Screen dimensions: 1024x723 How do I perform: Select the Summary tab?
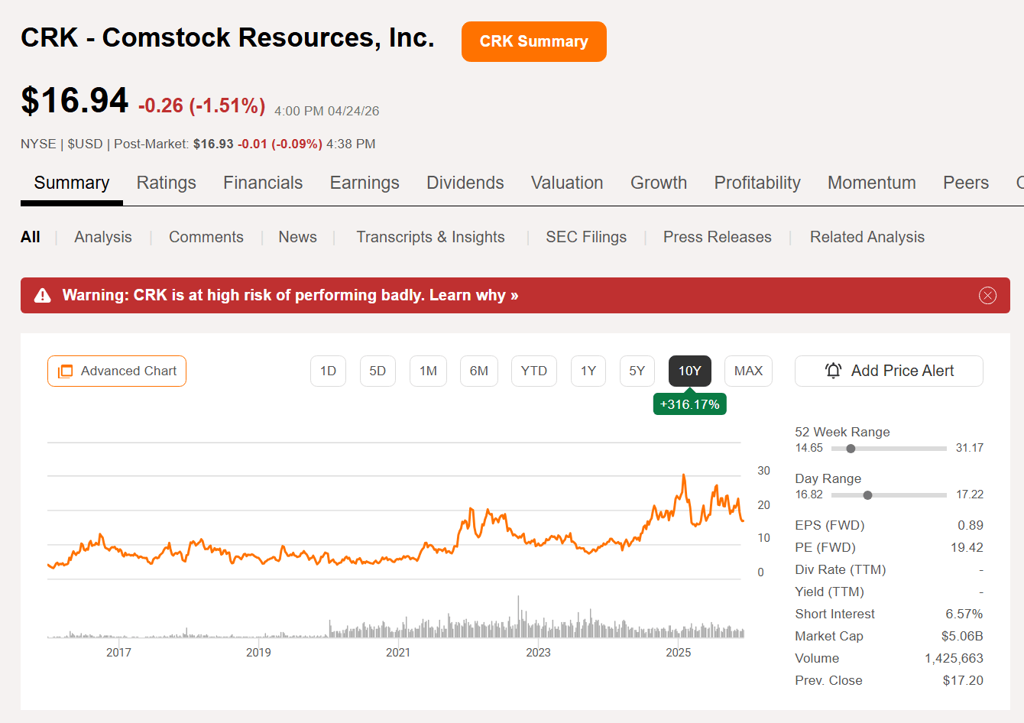(72, 183)
